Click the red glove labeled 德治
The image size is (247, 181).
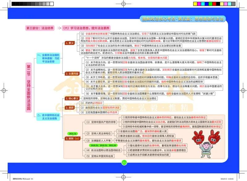point(199,140)
